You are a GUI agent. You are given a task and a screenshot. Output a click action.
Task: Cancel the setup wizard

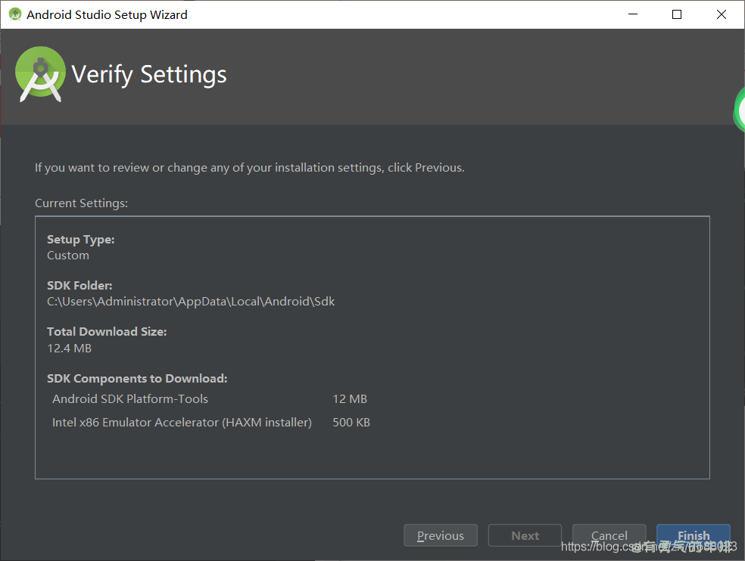[x=609, y=535]
